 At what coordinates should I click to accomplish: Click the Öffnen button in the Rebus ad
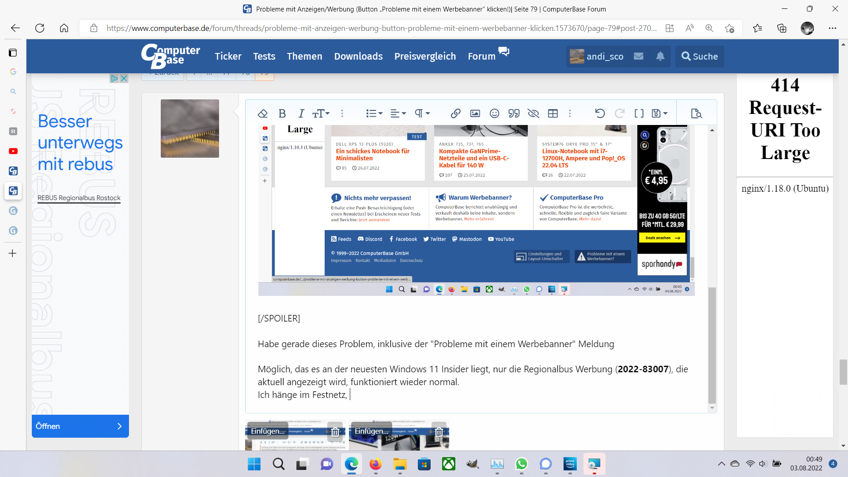pos(80,426)
